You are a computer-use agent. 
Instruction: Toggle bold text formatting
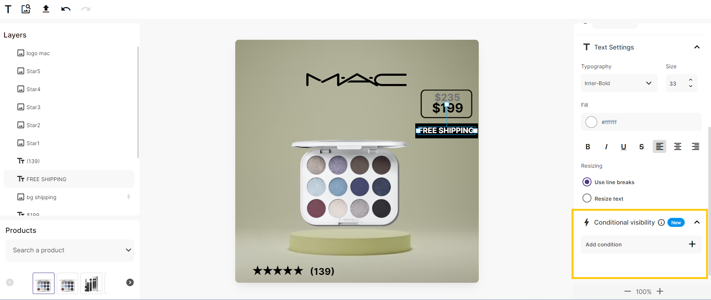[588, 147]
